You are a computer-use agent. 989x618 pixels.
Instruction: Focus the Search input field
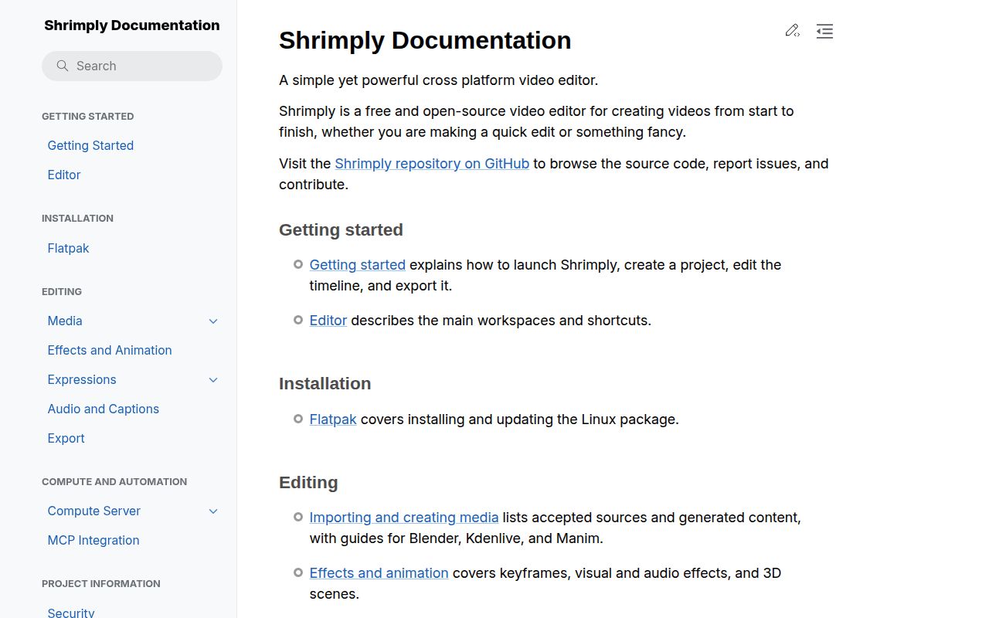tap(132, 66)
